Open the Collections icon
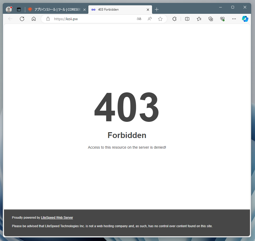255x241 pixels. [211, 19]
